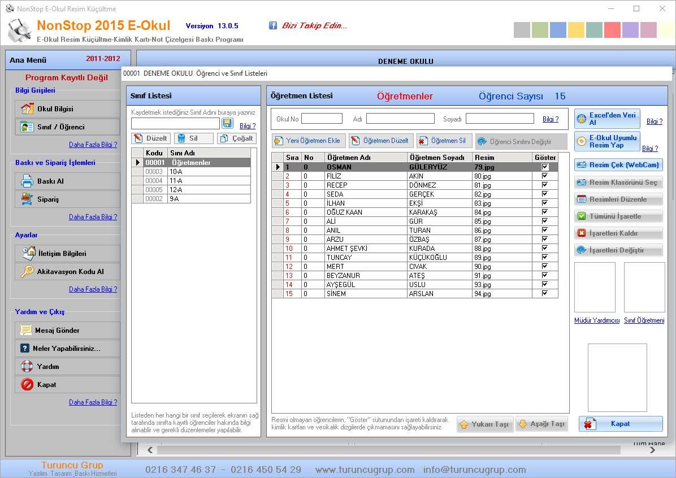The width and height of the screenshot is (676, 478).
Task: Pick the red theme color swatch
Action: 612,30
